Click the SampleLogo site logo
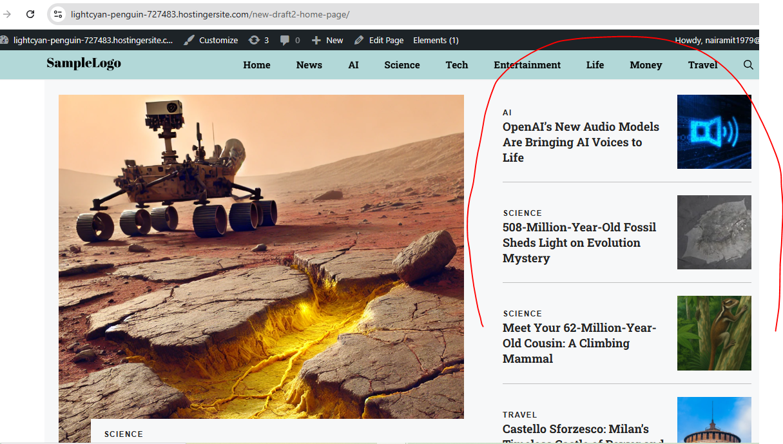 point(84,63)
